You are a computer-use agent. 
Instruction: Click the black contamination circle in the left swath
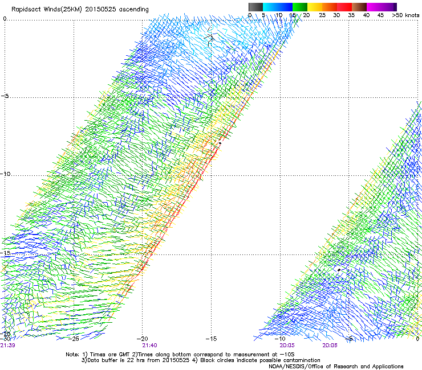coord(220,143)
